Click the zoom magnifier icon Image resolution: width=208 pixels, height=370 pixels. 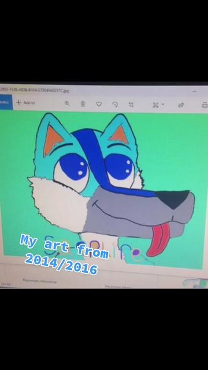pos(67,103)
